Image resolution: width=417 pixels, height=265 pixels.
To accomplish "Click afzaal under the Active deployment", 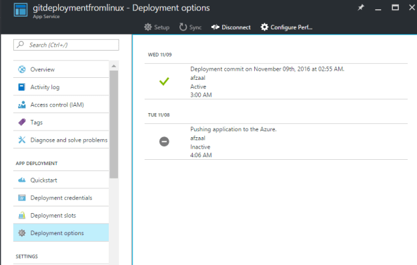I will 197,78.
